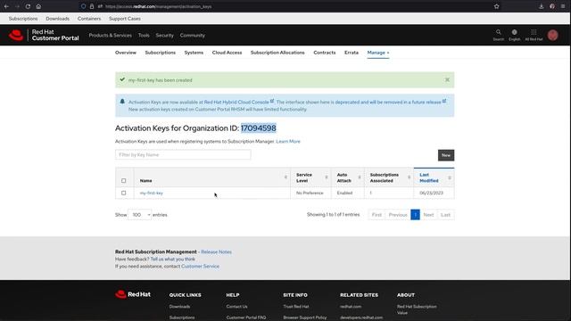Open the Learn More link

(x=288, y=141)
